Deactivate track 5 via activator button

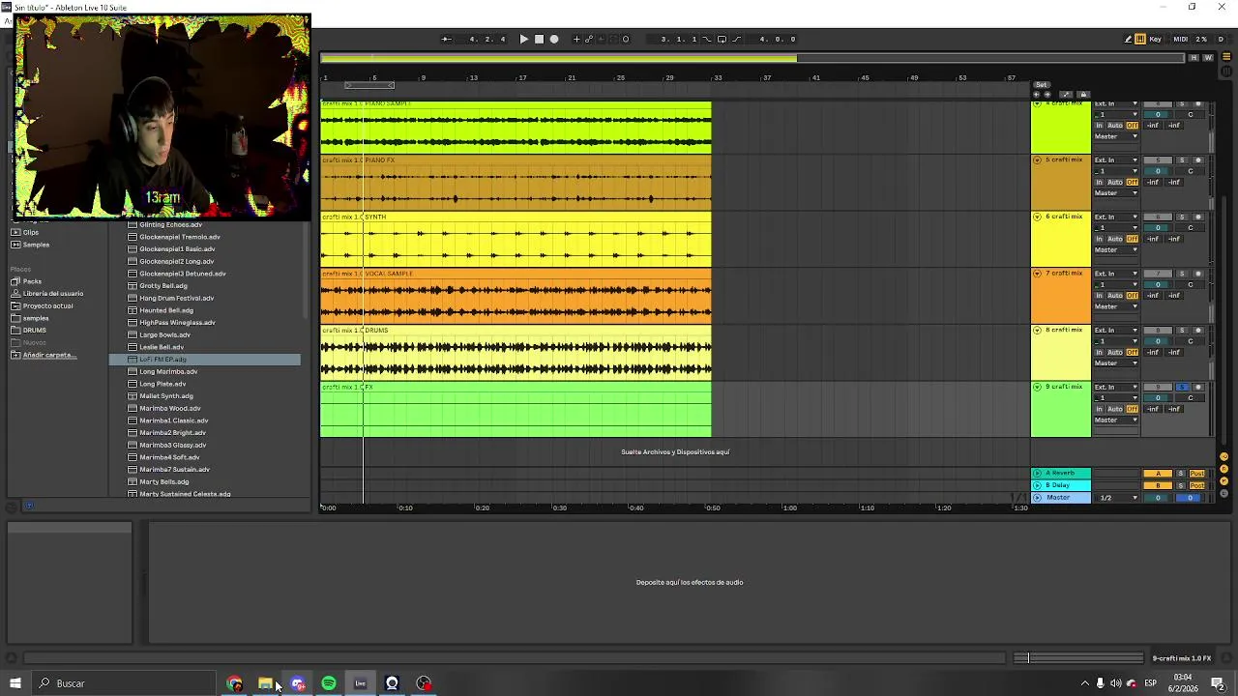pyautogui.click(x=1158, y=159)
